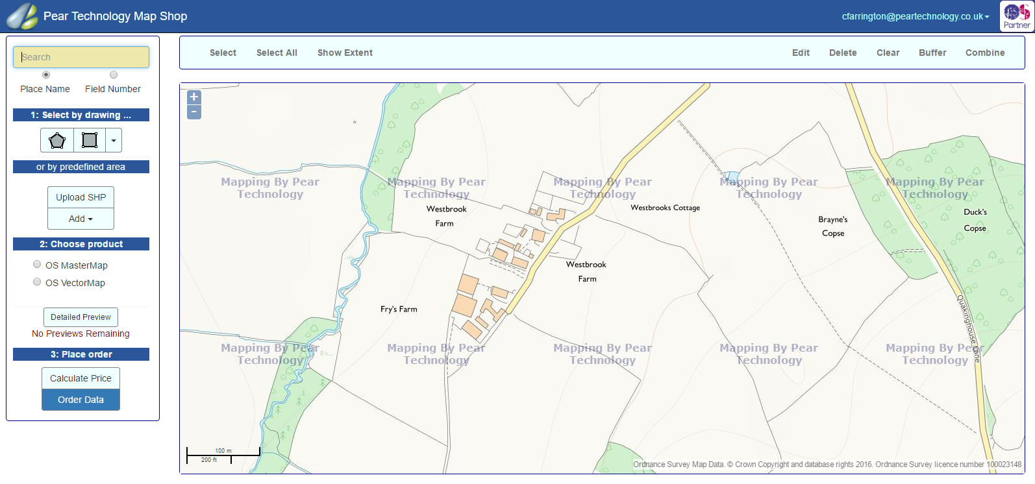The height and width of the screenshot is (484, 1035).
Task: Click Show Extent in the toolbar
Action: (345, 53)
